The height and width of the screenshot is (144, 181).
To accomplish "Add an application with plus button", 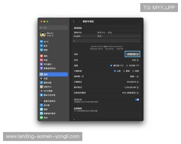I will (75, 119).
